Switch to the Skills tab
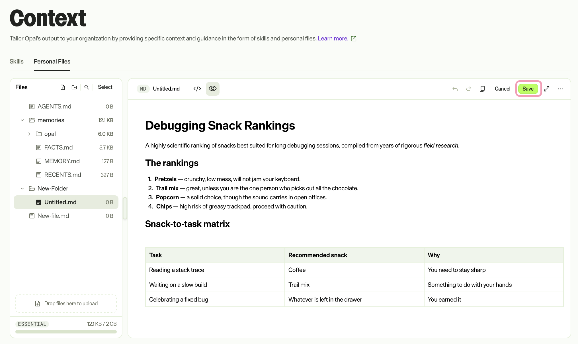This screenshot has height=344, width=578. pos(17,62)
